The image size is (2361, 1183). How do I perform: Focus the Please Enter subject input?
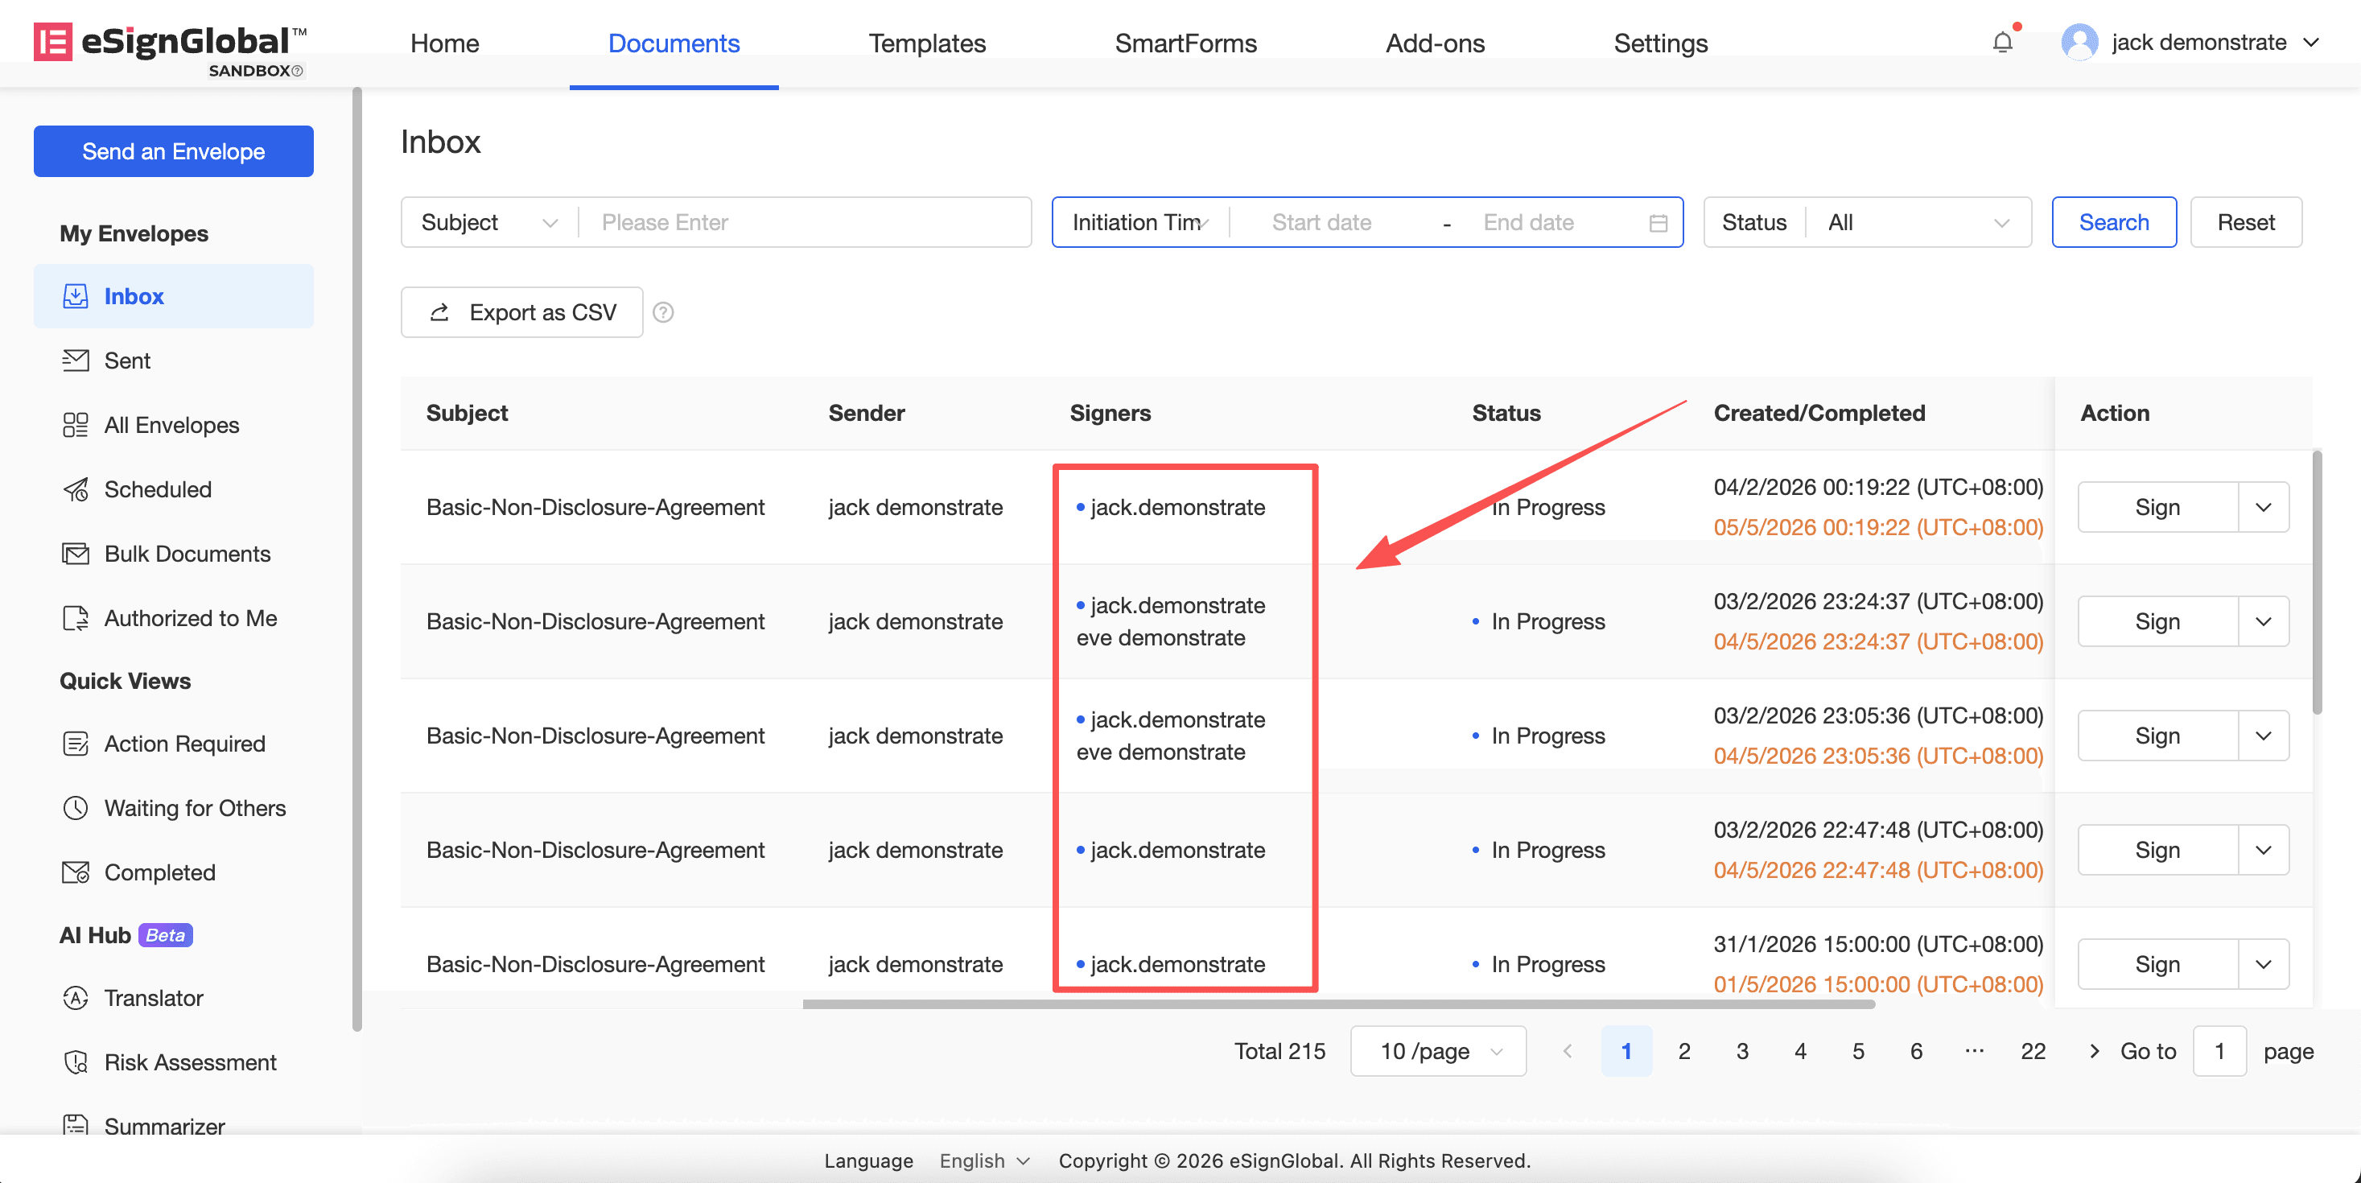(806, 223)
